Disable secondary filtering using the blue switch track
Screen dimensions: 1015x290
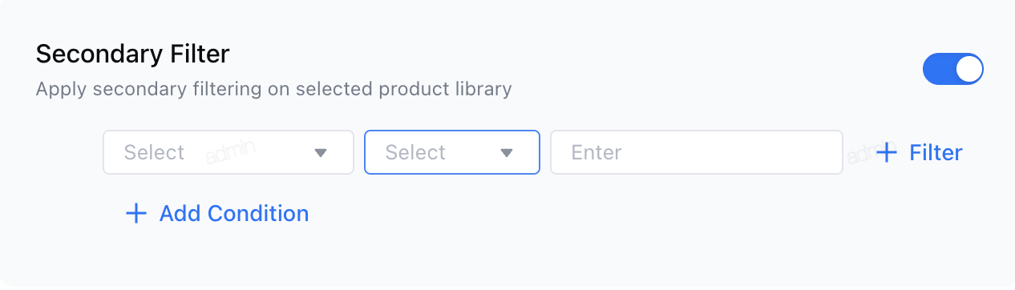(x=953, y=69)
